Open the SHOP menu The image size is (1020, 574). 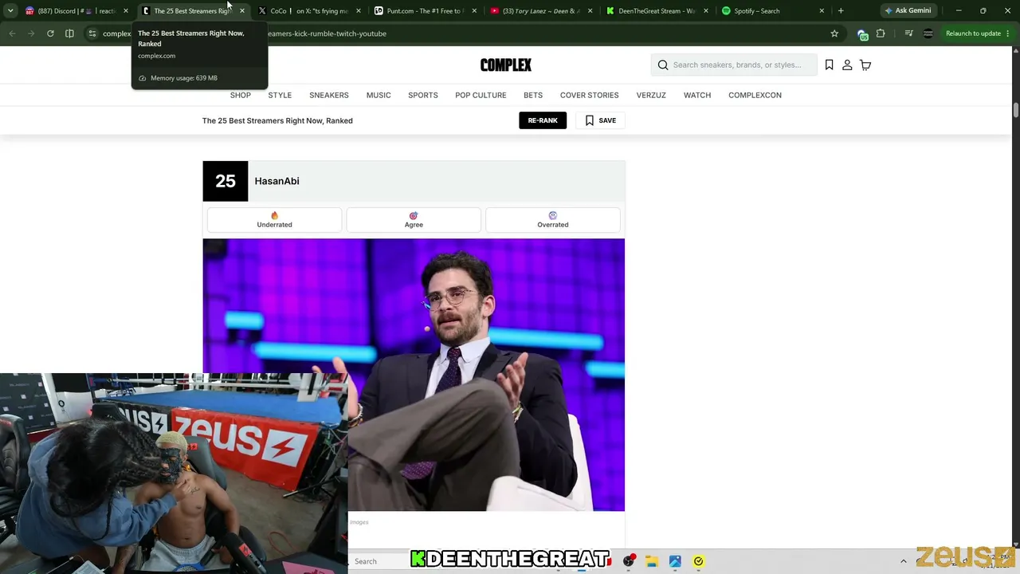tap(241, 95)
